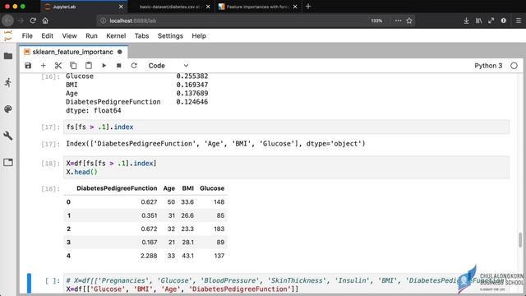Close the diabetes.csv browser tab
Viewport: 526px width, 296px height.
(208, 7)
